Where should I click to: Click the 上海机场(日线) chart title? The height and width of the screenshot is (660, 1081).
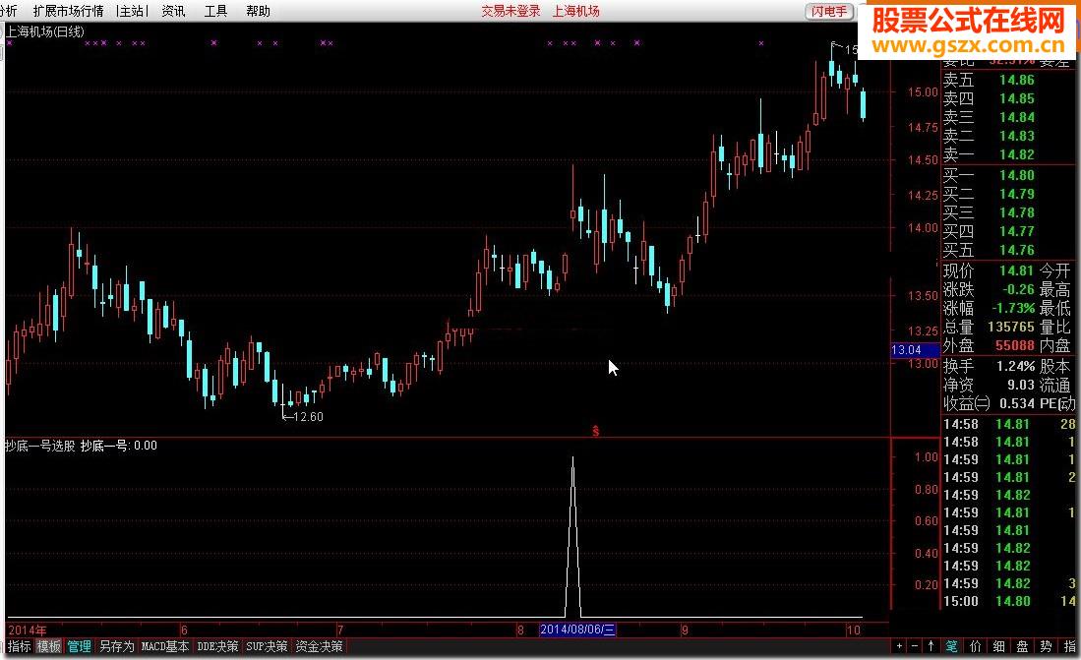(x=45, y=31)
